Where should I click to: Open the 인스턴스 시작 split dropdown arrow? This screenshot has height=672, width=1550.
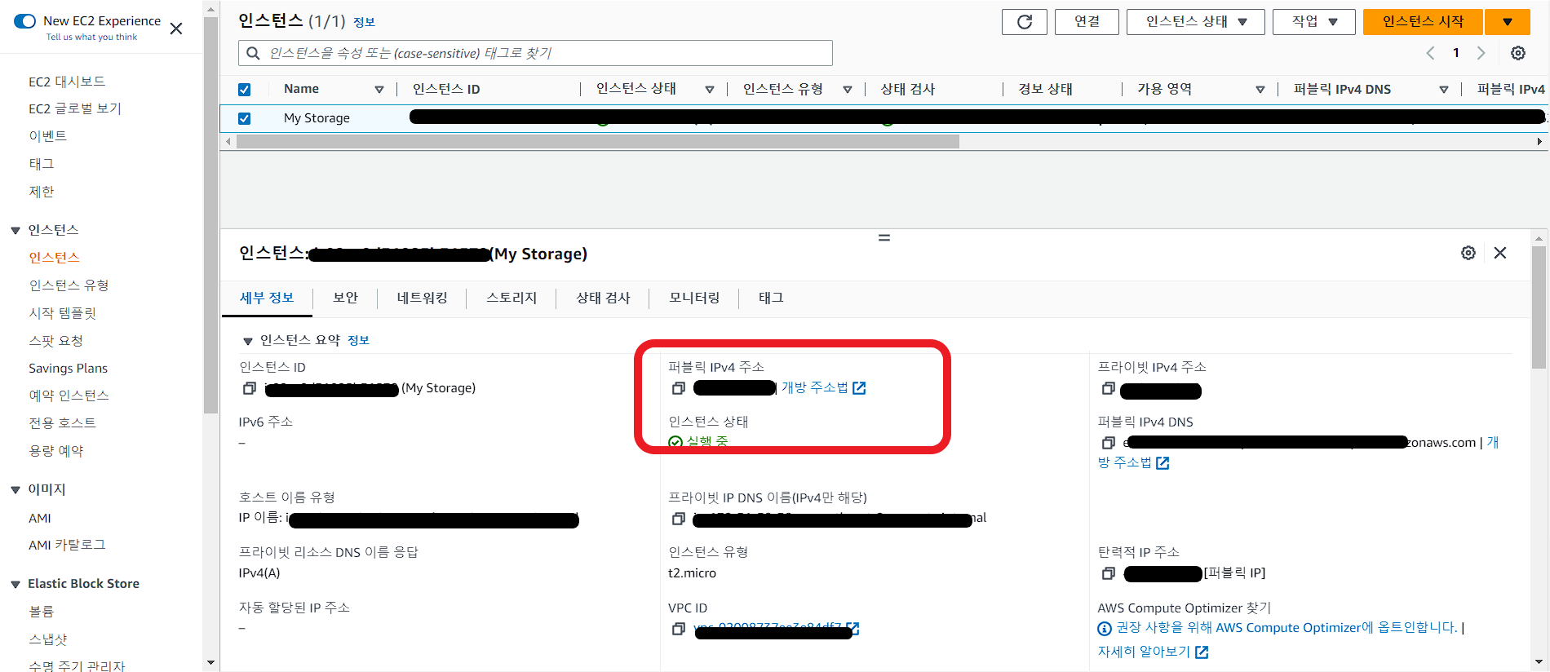pyautogui.click(x=1508, y=22)
